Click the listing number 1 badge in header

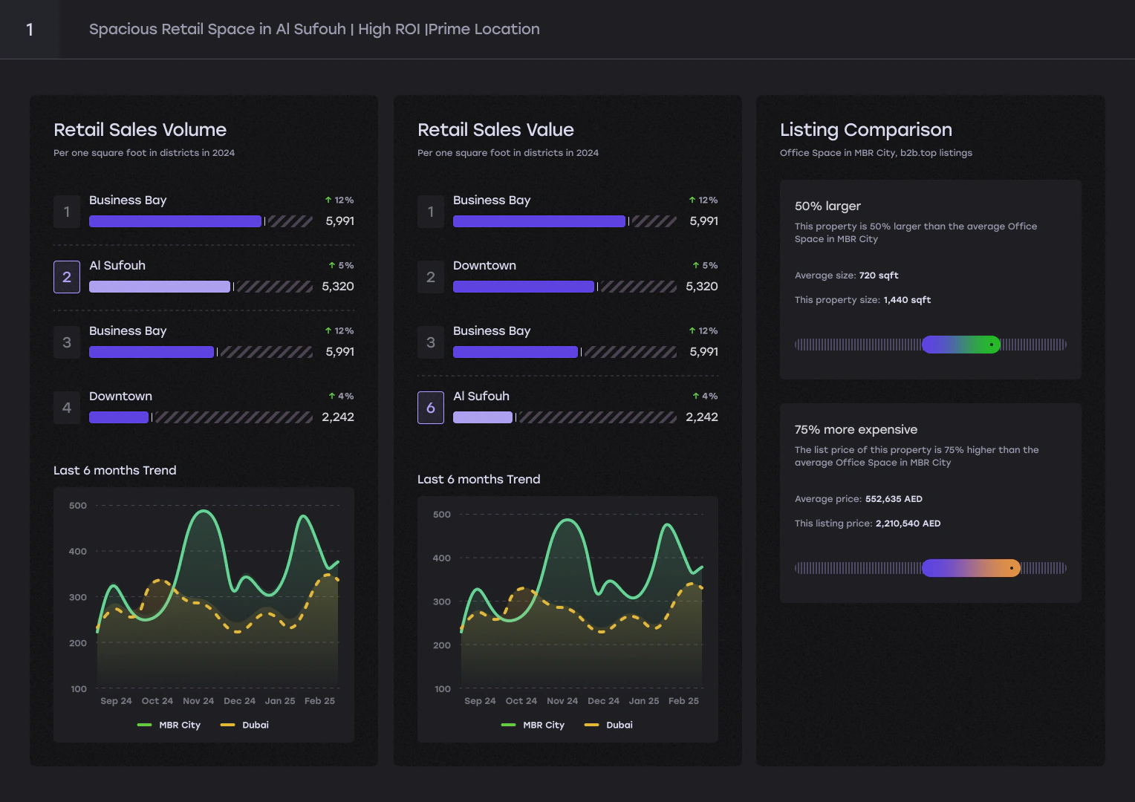point(30,30)
